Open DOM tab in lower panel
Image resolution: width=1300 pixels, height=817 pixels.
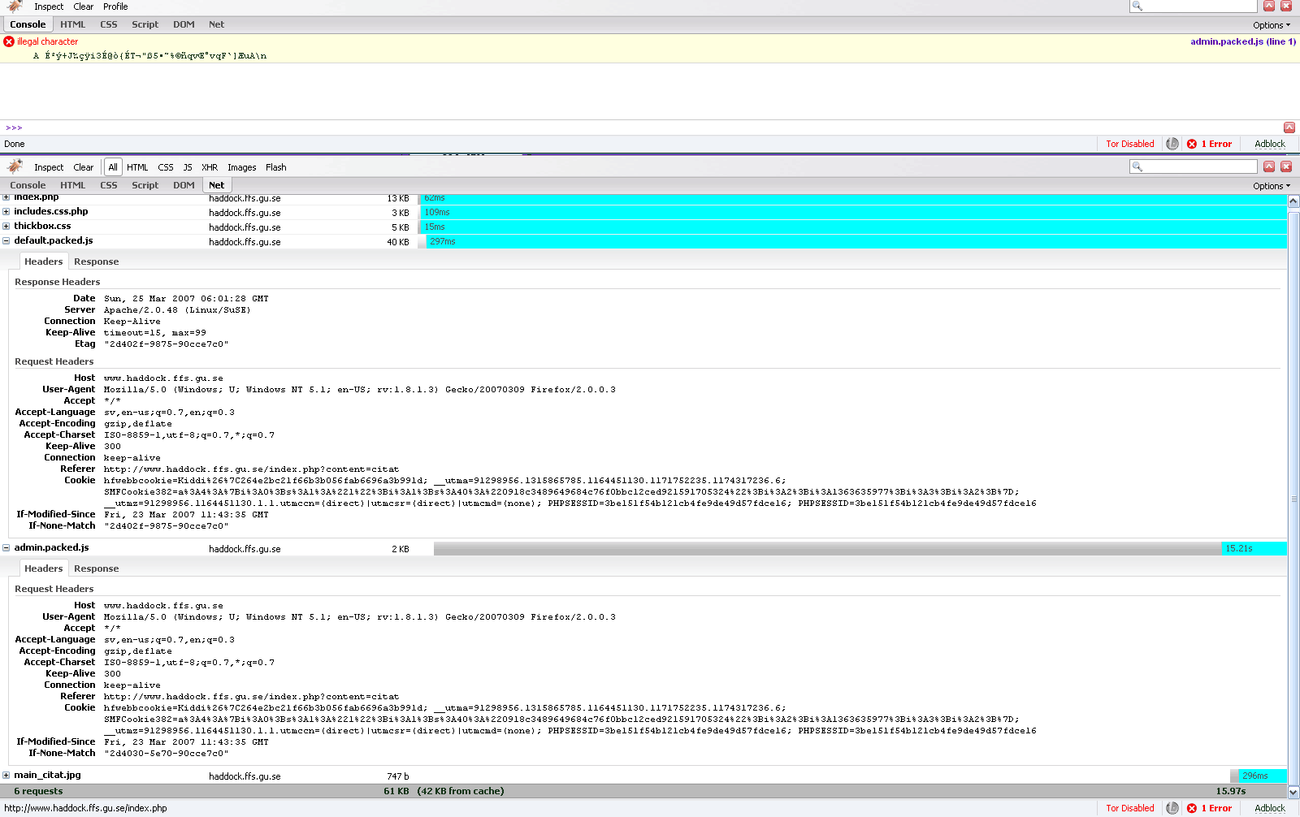click(184, 185)
